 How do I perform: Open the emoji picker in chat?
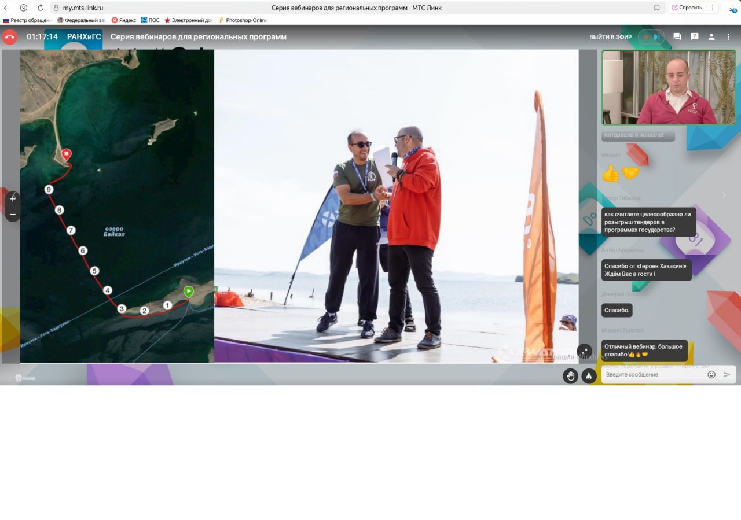tap(711, 374)
